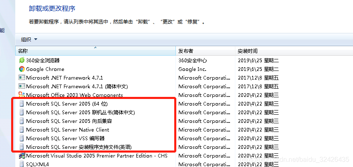This screenshot has height=167, width=353.
Task: Click install date of SQL Server Native Client
Action: point(258,130)
